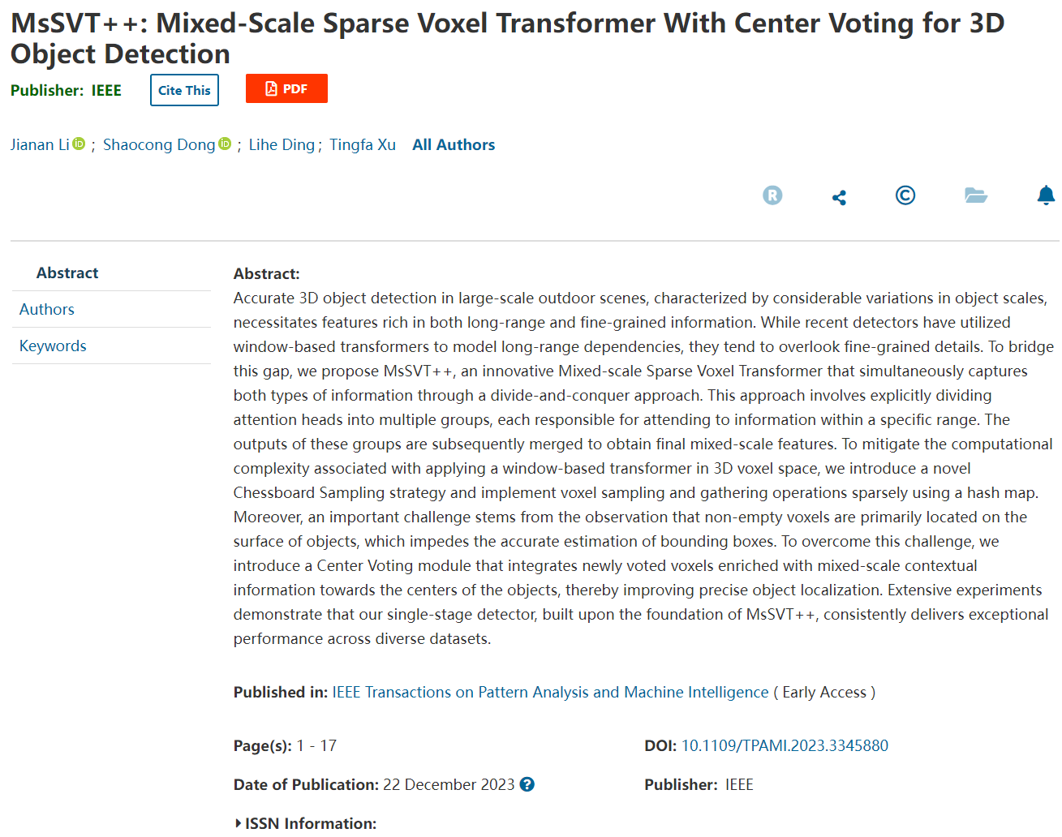Image resolution: width=1062 pixels, height=837 pixels.
Task: Click the Rights and Permissions R icon
Action: coord(772,195)
